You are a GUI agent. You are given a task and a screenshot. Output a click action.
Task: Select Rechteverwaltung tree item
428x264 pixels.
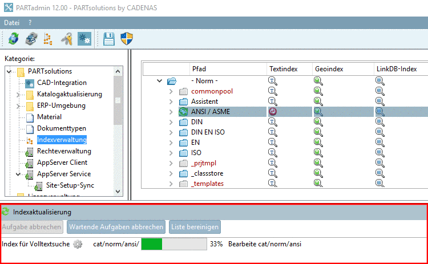[x=64, y=151]
